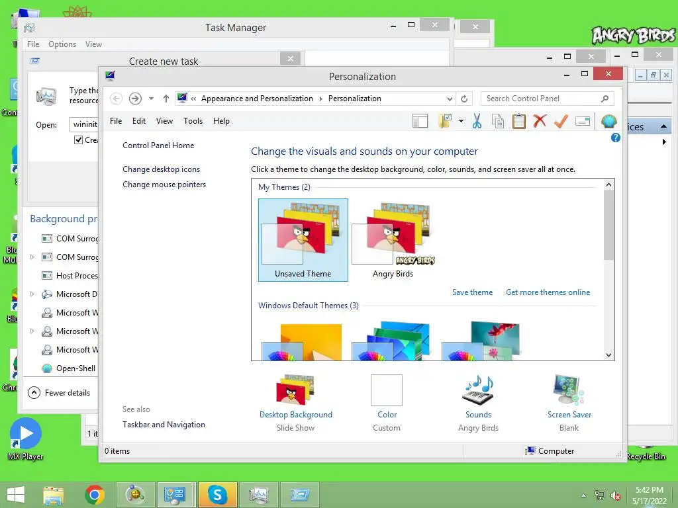
Task: Switch to Skype on the taskbar
Action: [217, 495]
